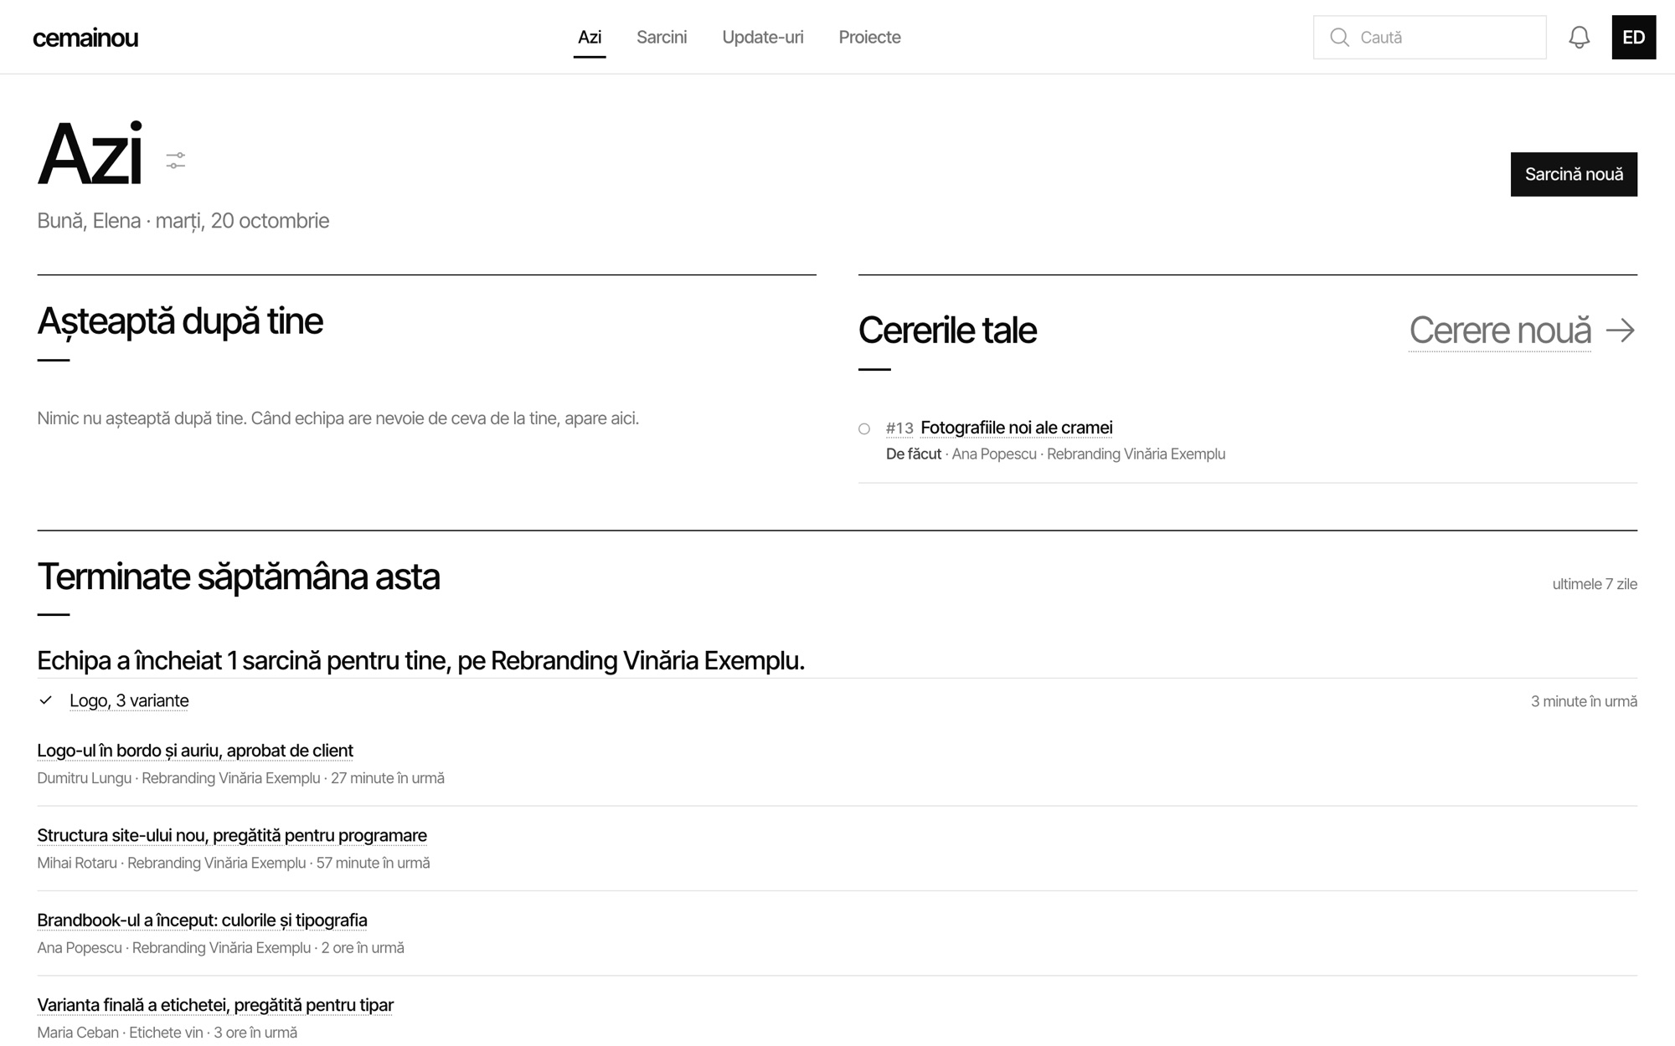
Task: Click the arrow next to Cerere nouă
Action: coord(1621,331)
